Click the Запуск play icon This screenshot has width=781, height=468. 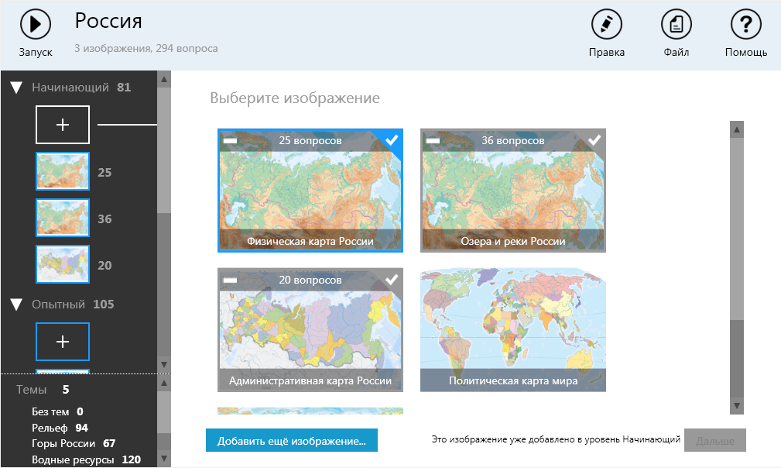[x=36, y=24]
